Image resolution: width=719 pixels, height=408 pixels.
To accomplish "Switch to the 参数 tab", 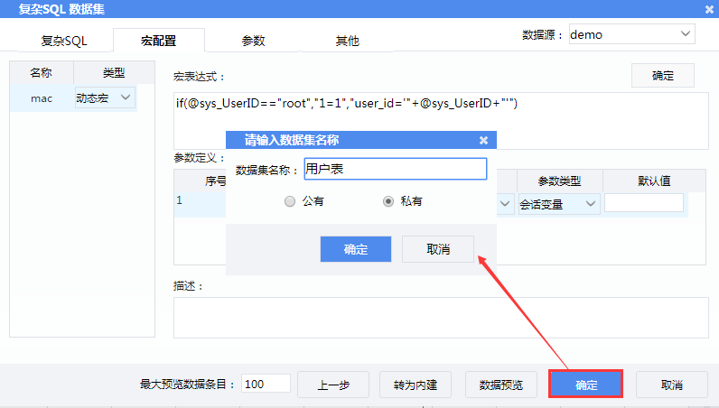I will pyautogui.click(x=253, y=41).
